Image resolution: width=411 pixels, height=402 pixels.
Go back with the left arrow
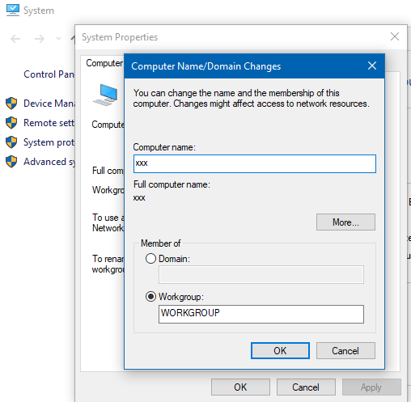15,39
